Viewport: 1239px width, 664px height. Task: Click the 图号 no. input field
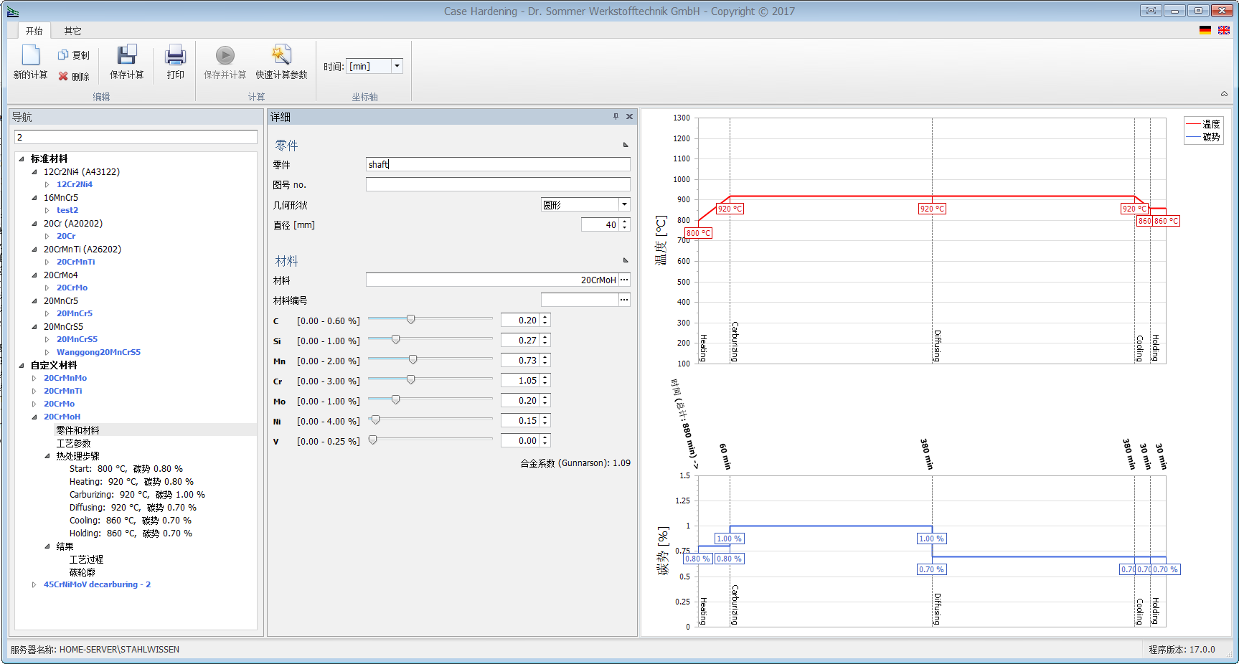[498, 184]
